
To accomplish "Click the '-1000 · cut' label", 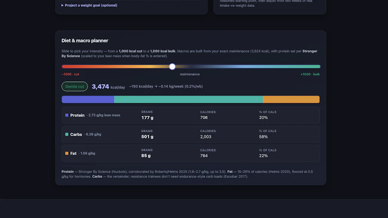I will (70, 74).
